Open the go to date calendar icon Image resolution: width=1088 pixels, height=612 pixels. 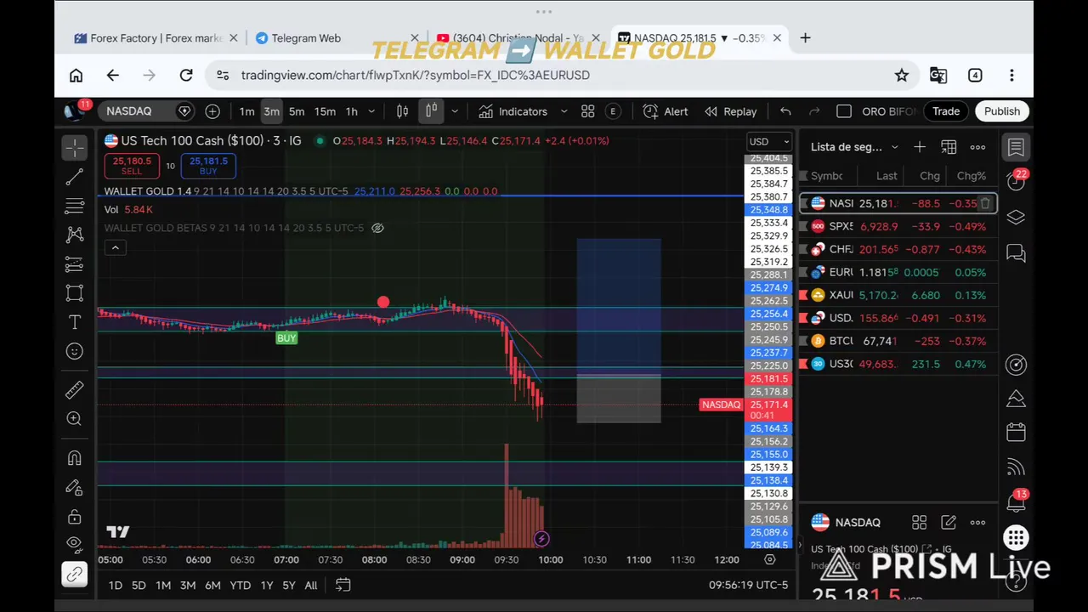click(x=343, y=585)
